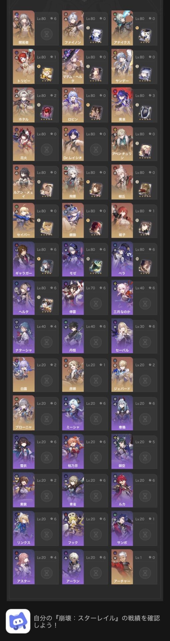The width and height of the screenshot is (170, 641).
Task: Click the 三月なのか character card
Action: tap(134, 297)
